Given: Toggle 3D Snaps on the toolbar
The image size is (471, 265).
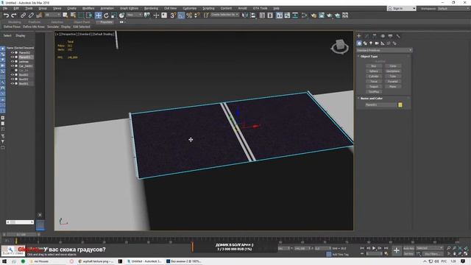Looking at the screenshot, I should tap(173, 15).
